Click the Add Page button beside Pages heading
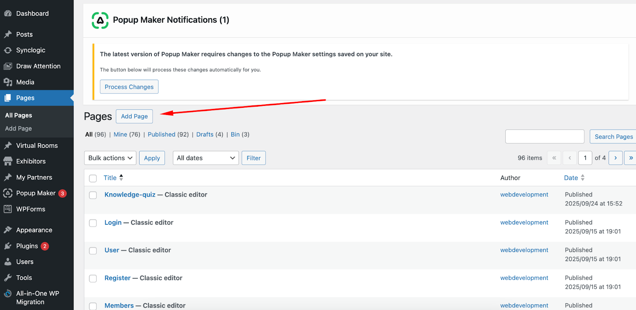The width and height of the screenshot is (636, 310). tap(134, 116)
